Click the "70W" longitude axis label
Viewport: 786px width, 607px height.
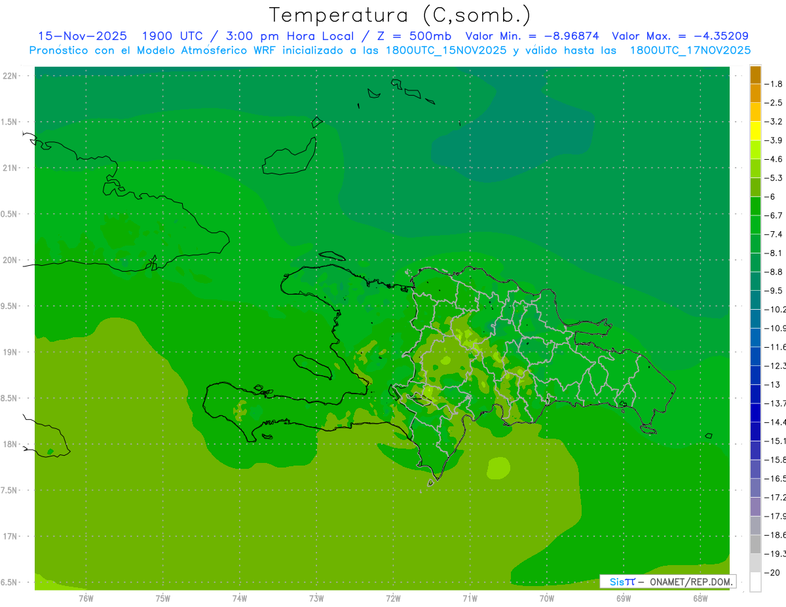[547, 598]
